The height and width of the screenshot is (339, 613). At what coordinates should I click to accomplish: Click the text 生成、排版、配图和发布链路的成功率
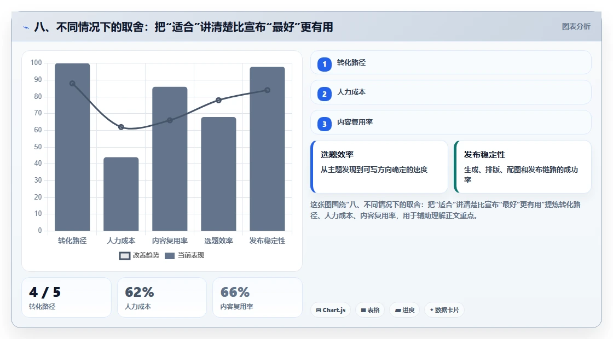[x=521, y=175]
